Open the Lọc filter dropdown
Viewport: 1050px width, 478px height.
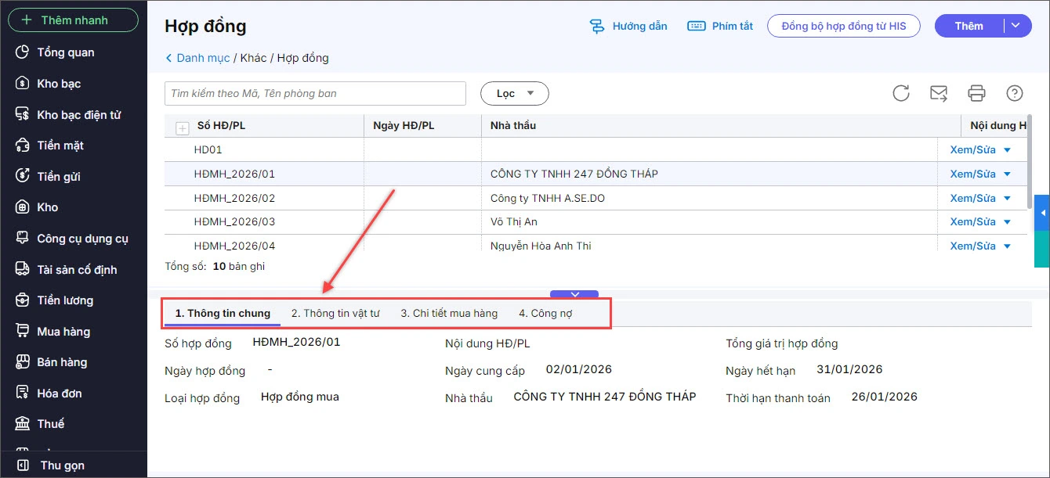(x=514, y=93)
